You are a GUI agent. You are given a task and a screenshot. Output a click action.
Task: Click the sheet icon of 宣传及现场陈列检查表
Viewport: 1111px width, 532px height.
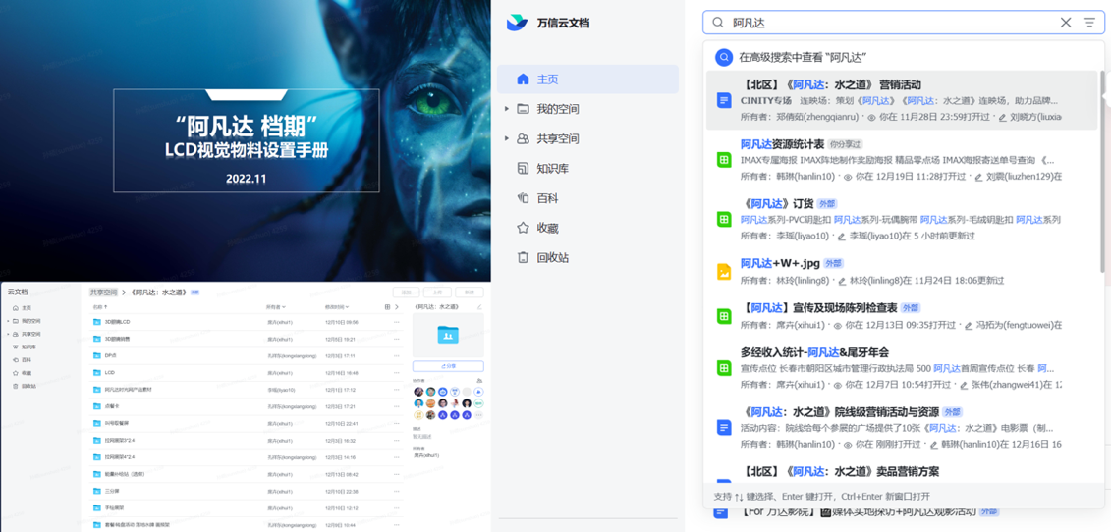pos(723,316)
